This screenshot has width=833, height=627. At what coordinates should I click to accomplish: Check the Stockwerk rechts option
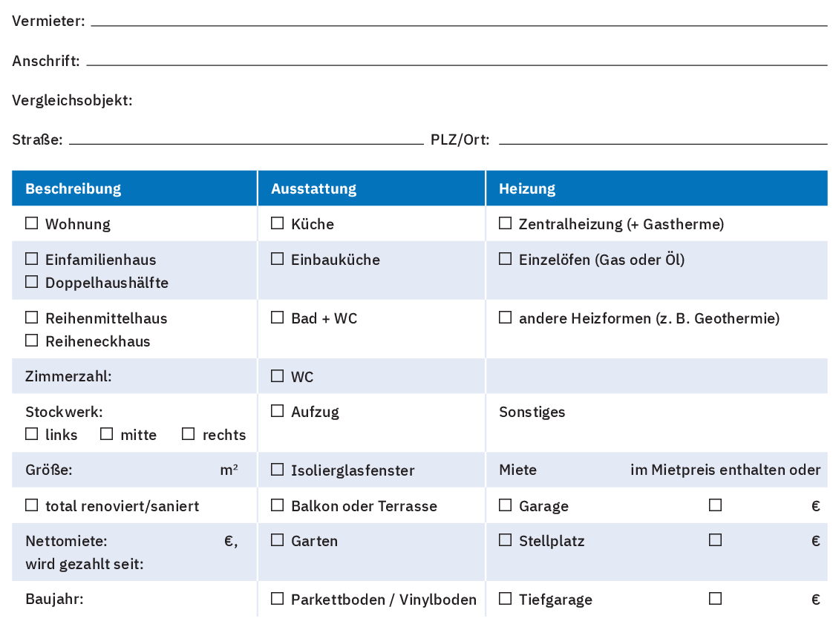tap(188, 434)
